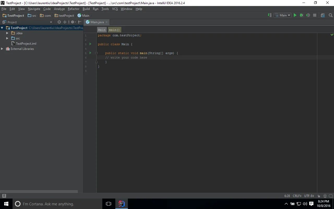
Task: Click the Hector inspections icon in status bar
Action: [x=325, y=196]
